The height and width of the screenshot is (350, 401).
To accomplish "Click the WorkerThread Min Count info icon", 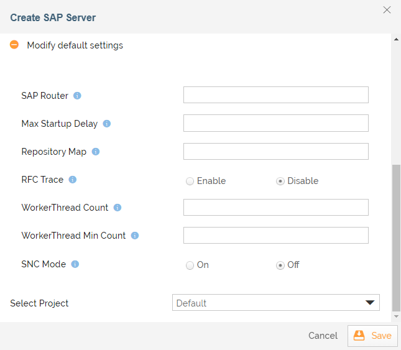I will tap(134, 236).
